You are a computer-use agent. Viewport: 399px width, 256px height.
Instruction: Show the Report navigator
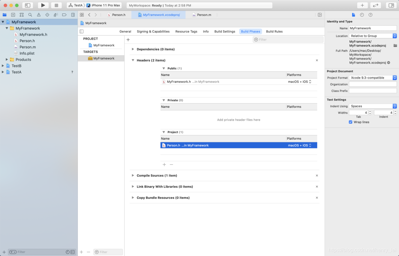pos(73,15)
